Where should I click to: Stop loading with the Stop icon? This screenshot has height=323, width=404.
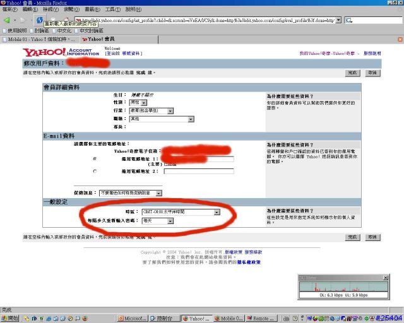53,20
